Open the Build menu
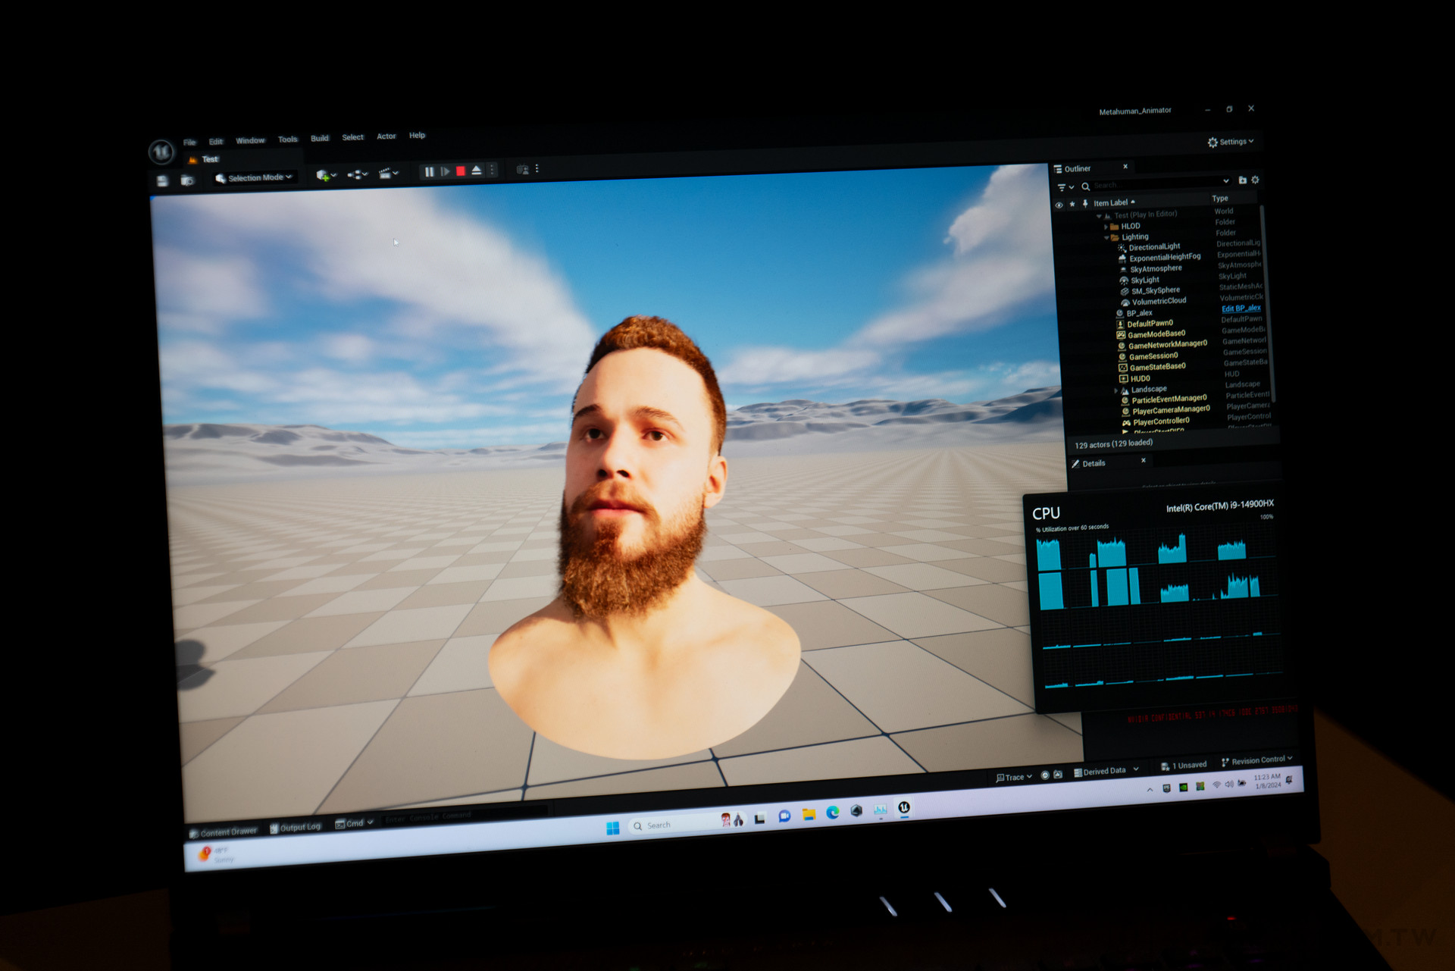The width and height of the screenshot is (1455, 971). [320, 138]
